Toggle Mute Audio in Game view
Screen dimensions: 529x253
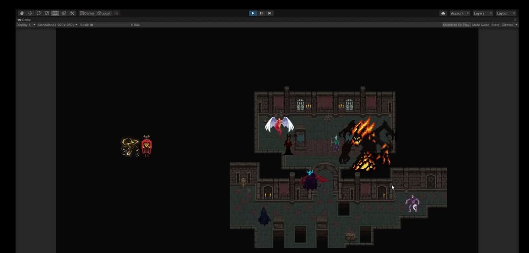pos(480,25)
